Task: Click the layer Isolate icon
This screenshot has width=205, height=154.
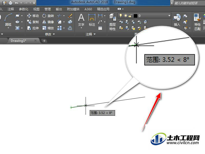Action: (x=127, y=22)
